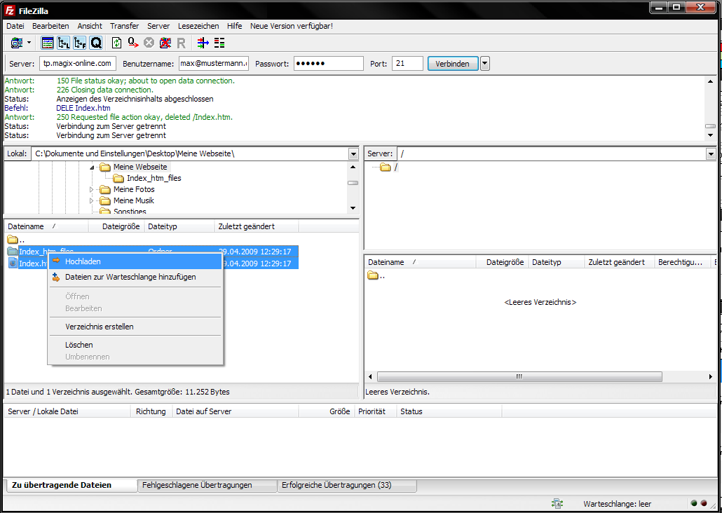Click the directory comparison icon
The height and width of the screenshot is (513, 722).
(219, 43)
